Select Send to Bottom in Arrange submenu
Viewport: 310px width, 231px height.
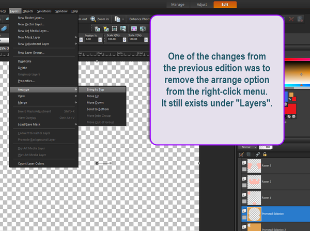pos(102,109)
